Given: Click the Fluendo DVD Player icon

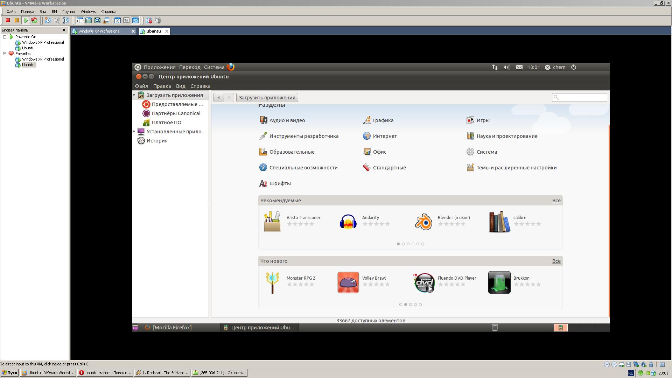Looking at the screenshot, I should pos(424,282).
